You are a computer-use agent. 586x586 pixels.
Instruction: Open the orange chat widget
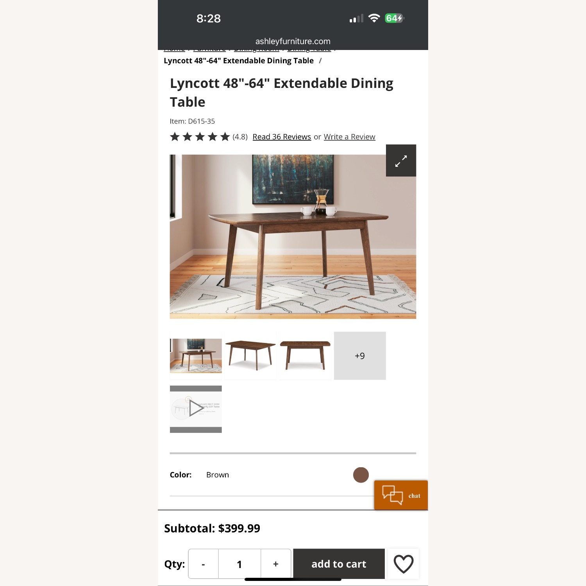[401, 495]
